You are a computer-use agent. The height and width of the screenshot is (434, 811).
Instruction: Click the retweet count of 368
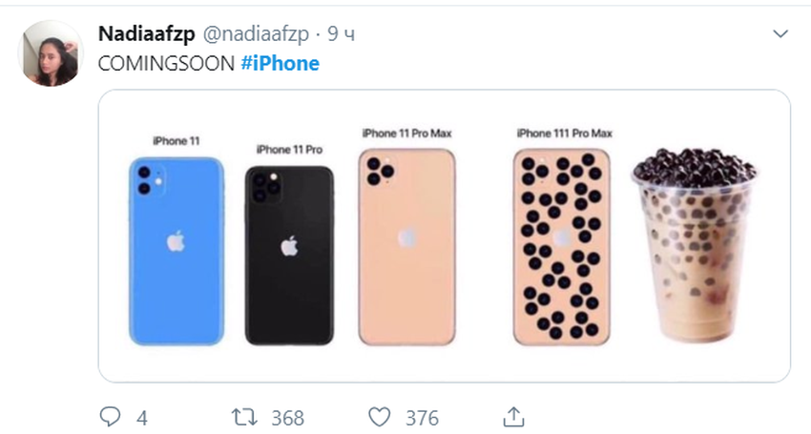tap(287, 418)
